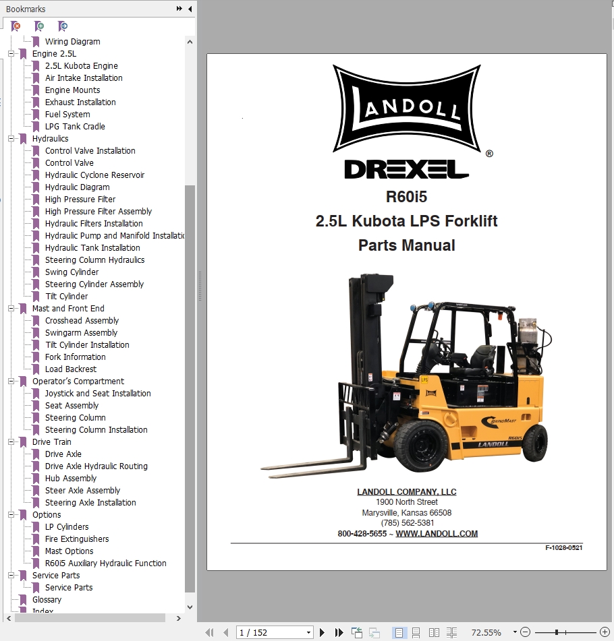
Task: Go to the previous page
Action: tap(225, 632)
